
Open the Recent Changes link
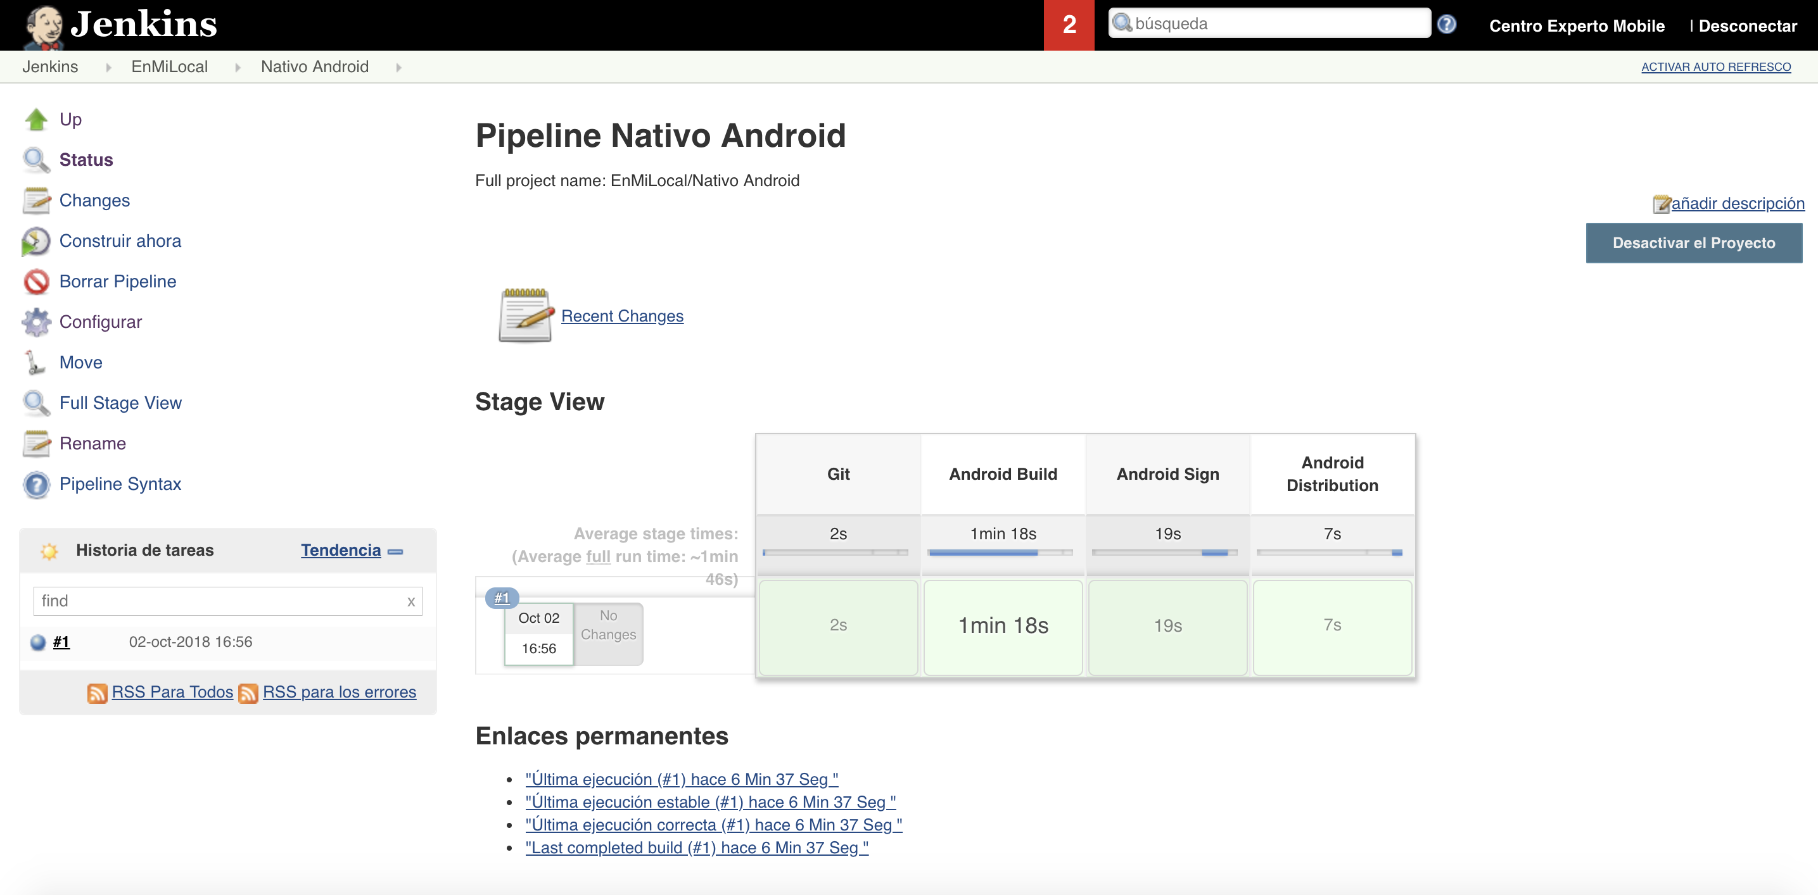pyautogui.click(x=623, y=316)
